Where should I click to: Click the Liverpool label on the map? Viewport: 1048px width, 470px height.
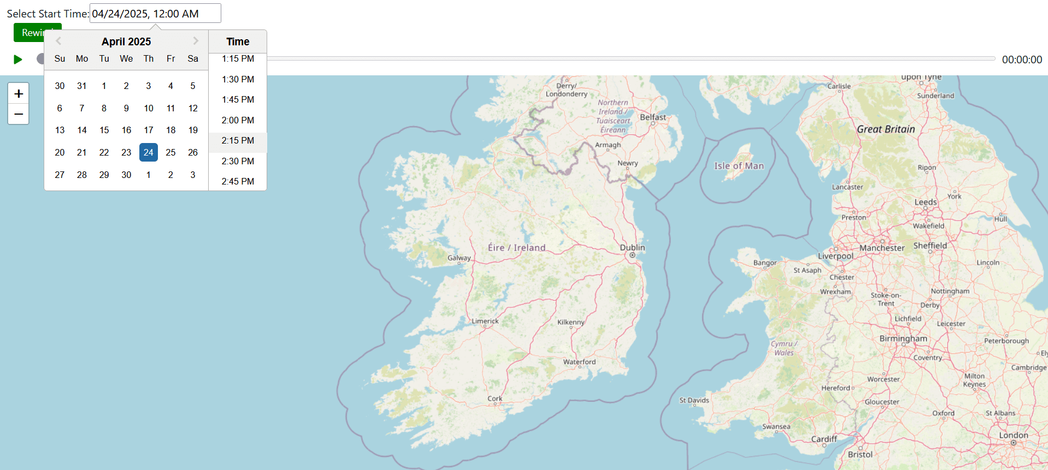[835, 256]
